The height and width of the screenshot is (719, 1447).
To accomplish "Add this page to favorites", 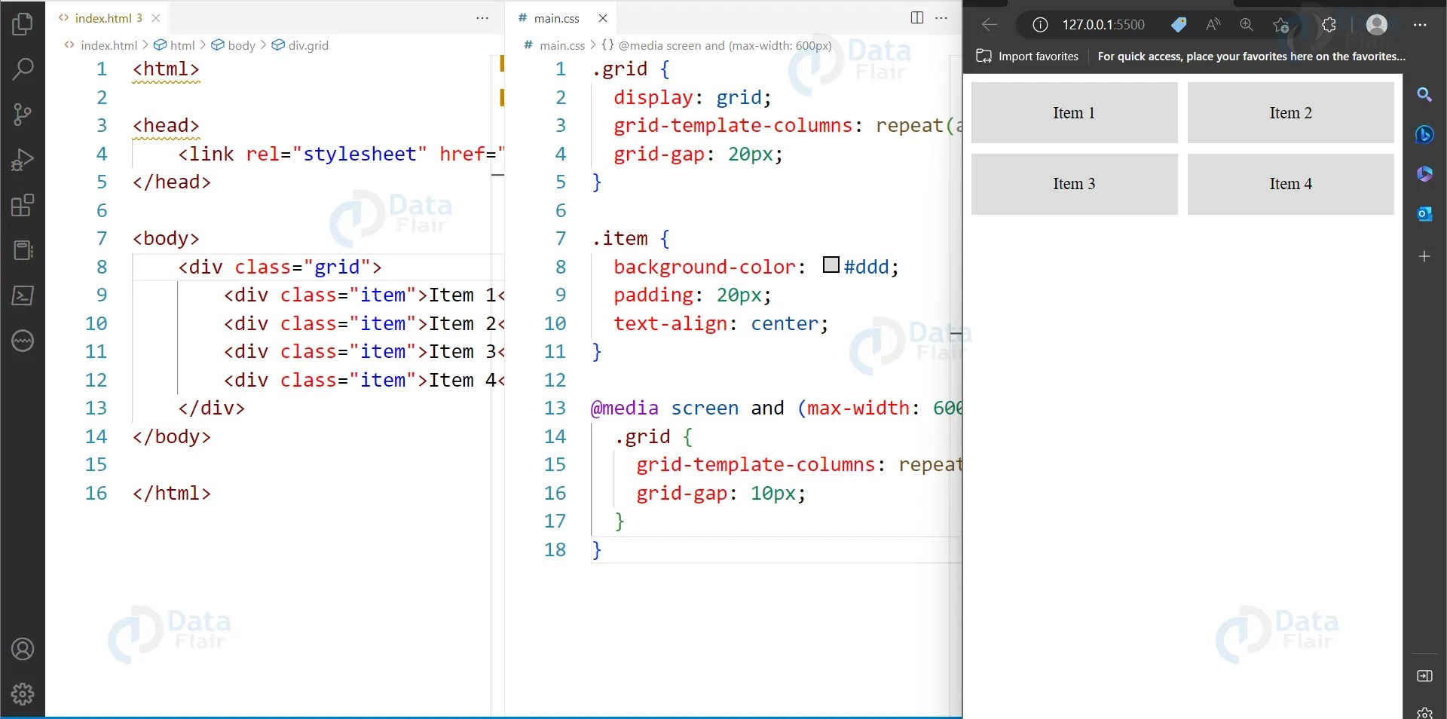I will point(1280,25).
